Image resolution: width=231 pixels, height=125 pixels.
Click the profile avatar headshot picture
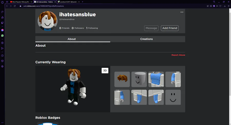coord(47,21)
